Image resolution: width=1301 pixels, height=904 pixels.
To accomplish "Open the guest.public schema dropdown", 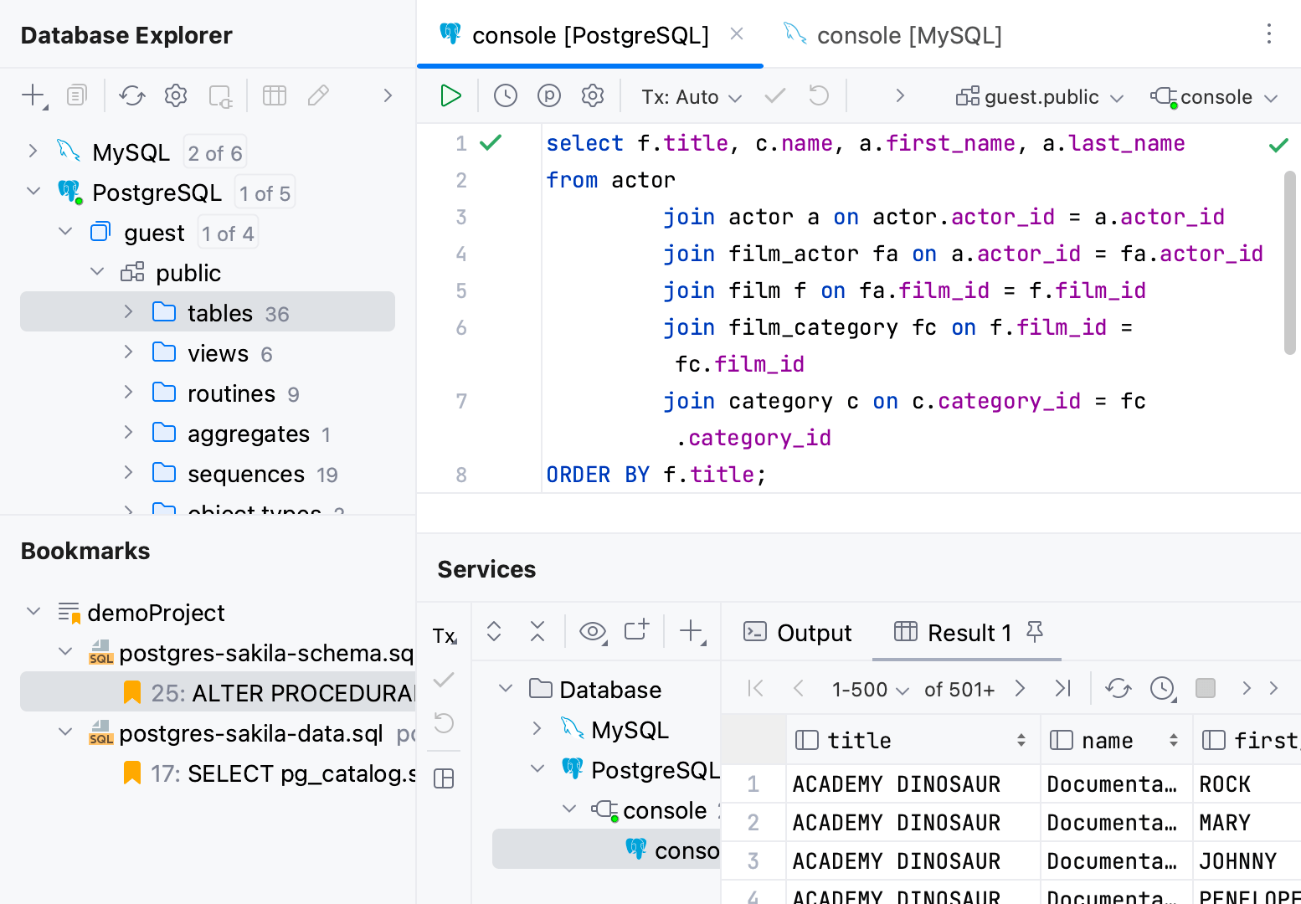I will [1039, 97].
